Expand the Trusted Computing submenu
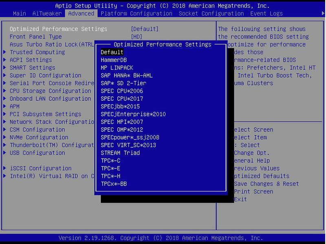Image resolution: width=326 pixels, height=244 pixels. pyautogui.click(x=37, y=52)
